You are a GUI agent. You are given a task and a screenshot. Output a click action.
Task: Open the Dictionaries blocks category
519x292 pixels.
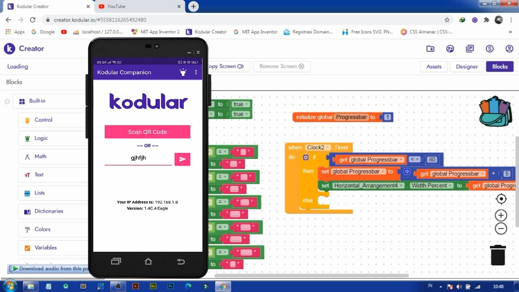(53, 211)
